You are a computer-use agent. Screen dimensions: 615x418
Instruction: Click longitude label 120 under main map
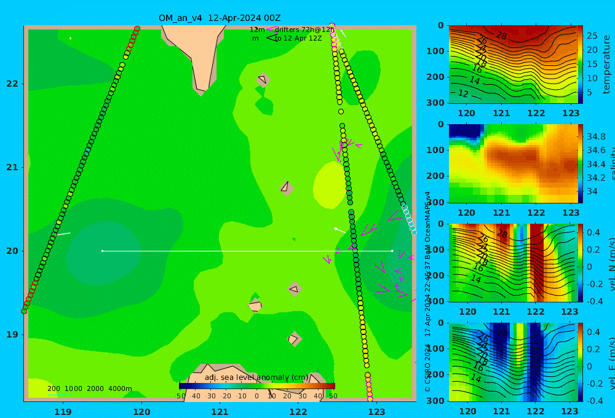141,412
